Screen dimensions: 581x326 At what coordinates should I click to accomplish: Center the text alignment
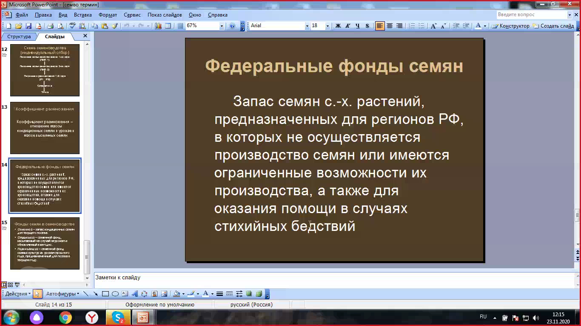pyautogui.click(x=390, y=26)
